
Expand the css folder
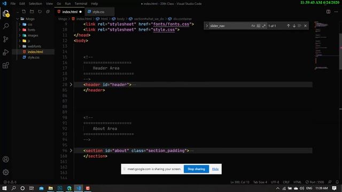click(20, 25)
